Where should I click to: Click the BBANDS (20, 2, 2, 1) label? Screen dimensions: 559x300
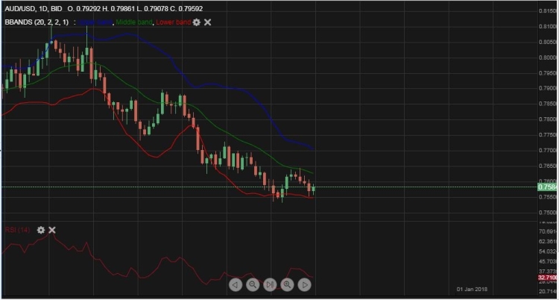point(37,22)
